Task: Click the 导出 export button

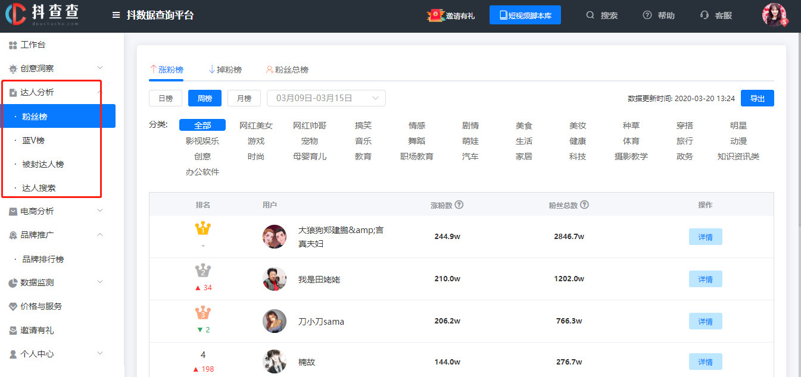Action: click(x=757, y=98)
